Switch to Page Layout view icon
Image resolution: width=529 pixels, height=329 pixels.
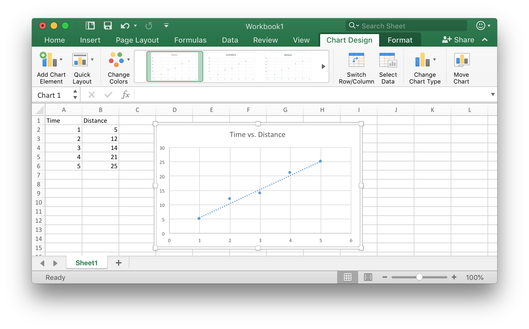(x=368, y=277)
